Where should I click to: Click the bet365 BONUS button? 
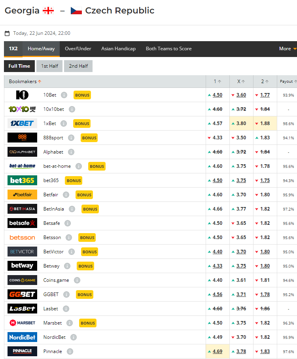pos(74,180)
